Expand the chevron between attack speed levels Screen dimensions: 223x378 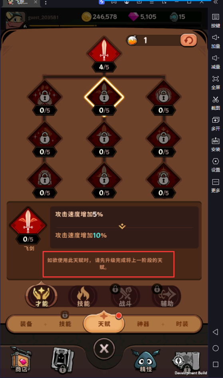[122, 226]
